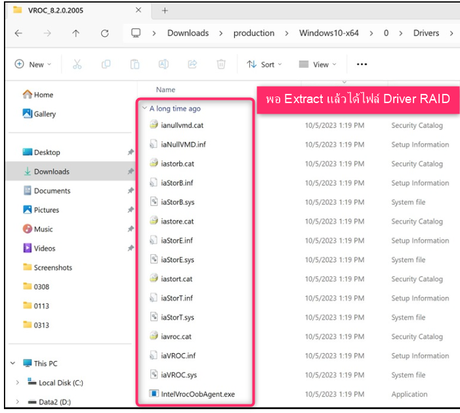Viewport: 460px width, 413px height.
Task: Expand the Data2 (D:) node
Action: pos(17,402)
